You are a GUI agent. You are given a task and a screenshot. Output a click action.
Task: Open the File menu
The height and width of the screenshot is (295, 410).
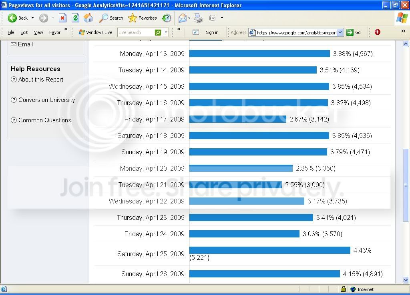11,32
